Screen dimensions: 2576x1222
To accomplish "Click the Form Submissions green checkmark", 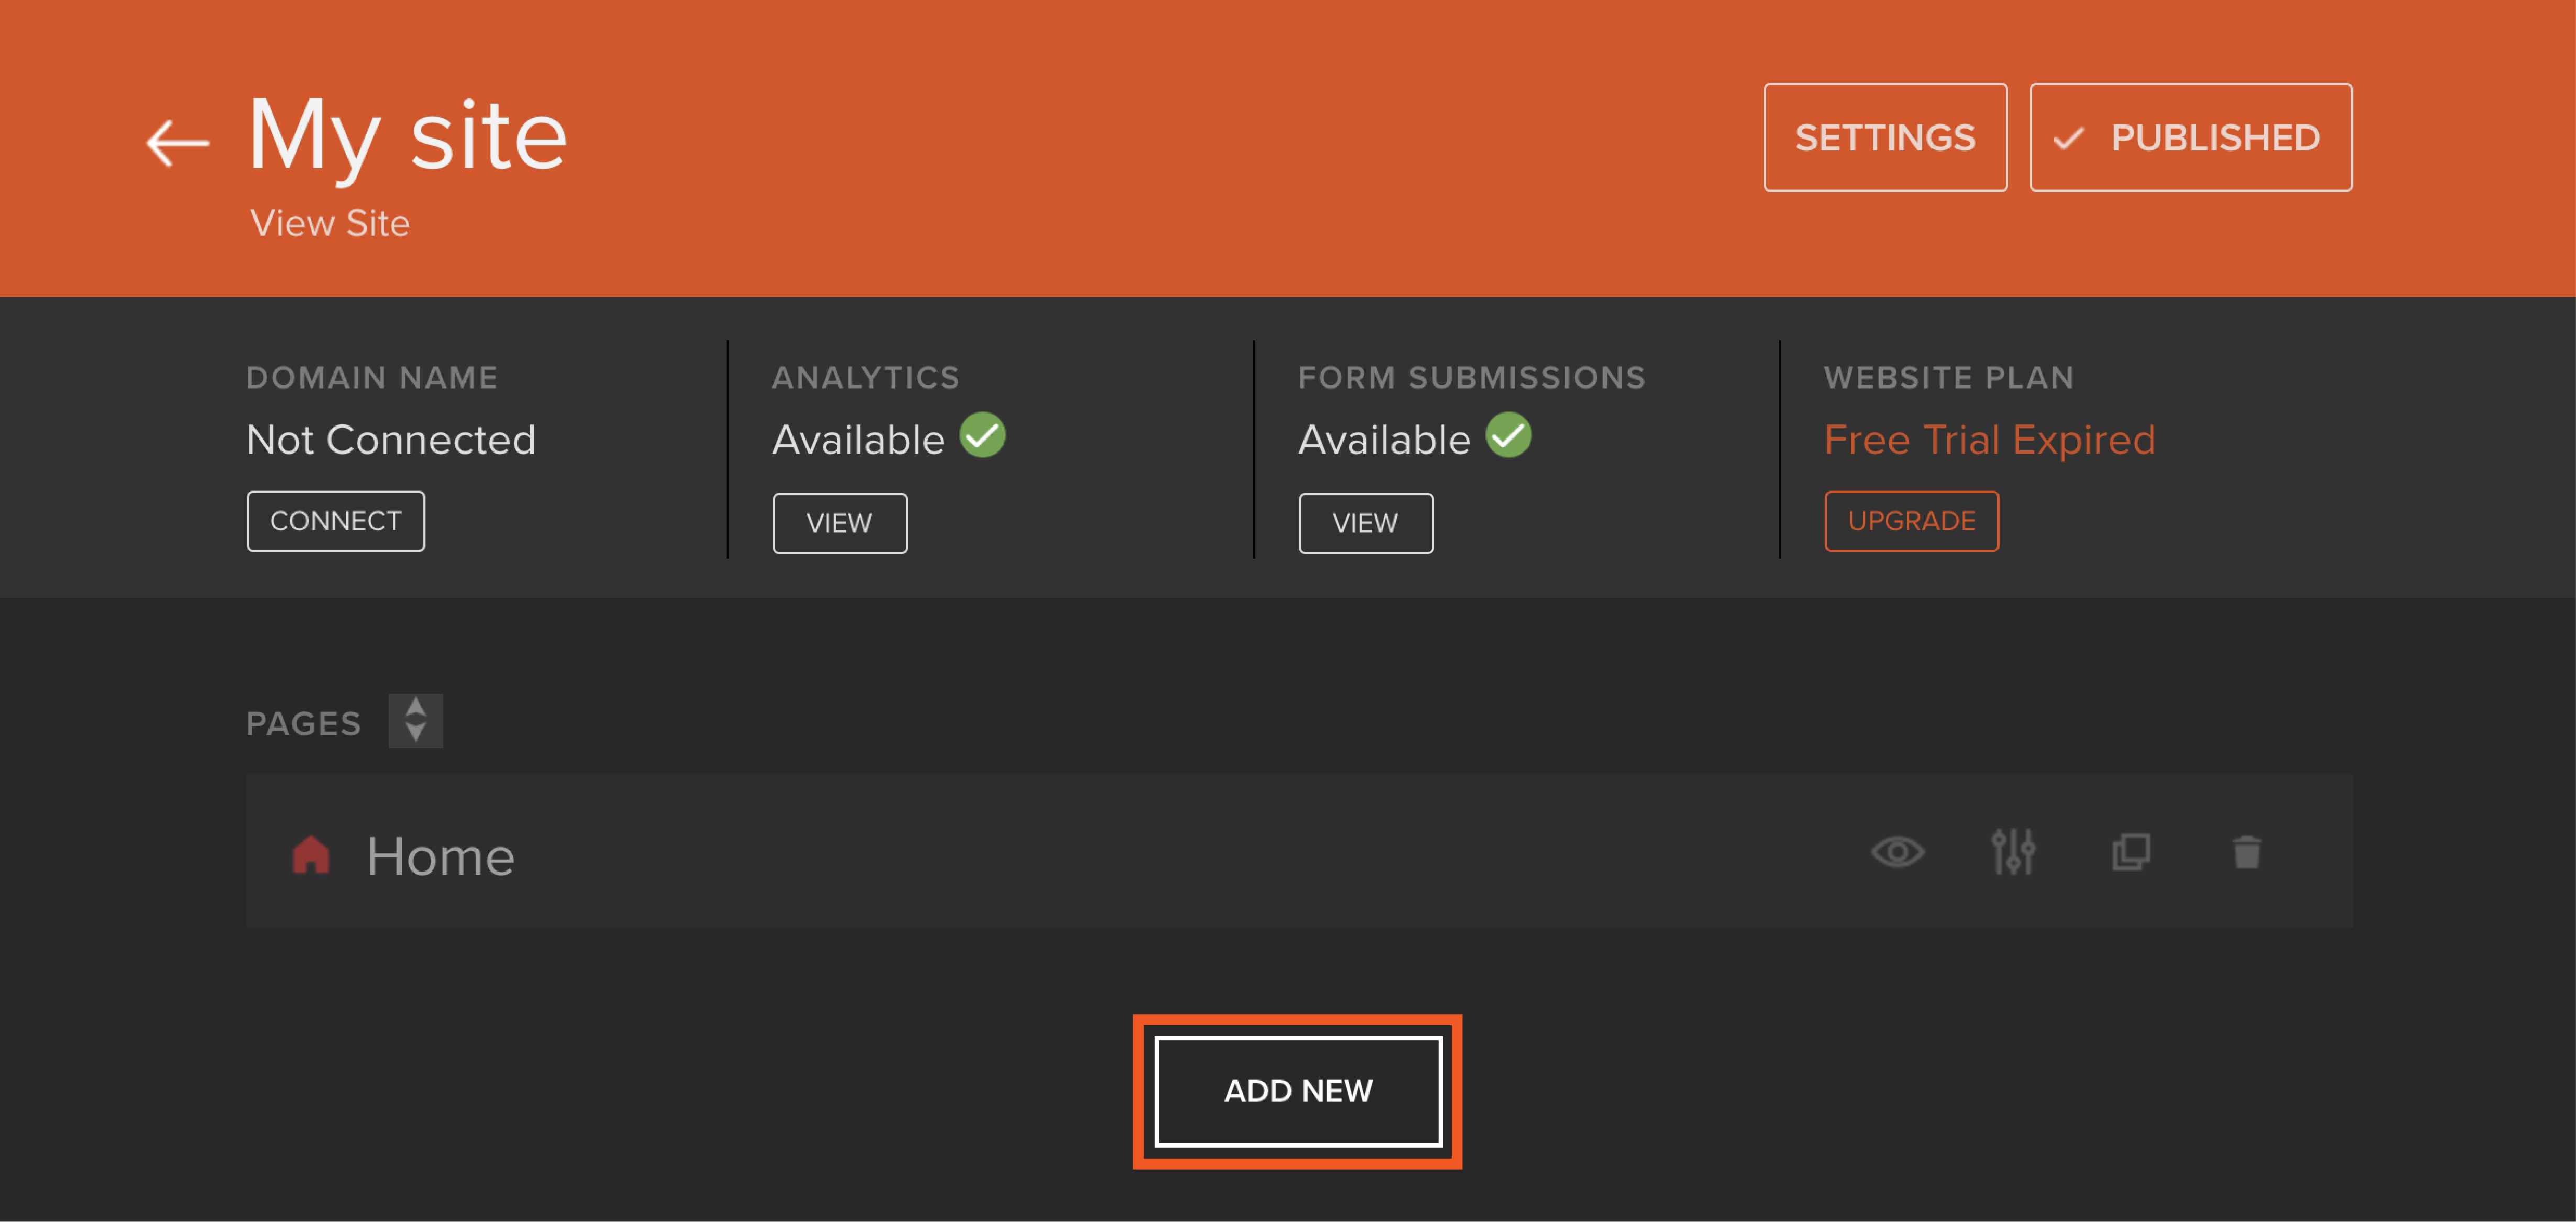I will [1508, 436].
